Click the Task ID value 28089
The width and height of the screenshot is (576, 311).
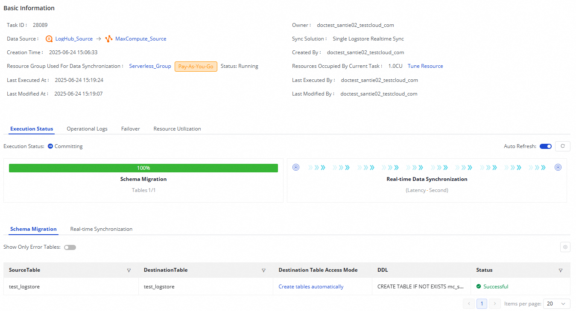(40, 25)
